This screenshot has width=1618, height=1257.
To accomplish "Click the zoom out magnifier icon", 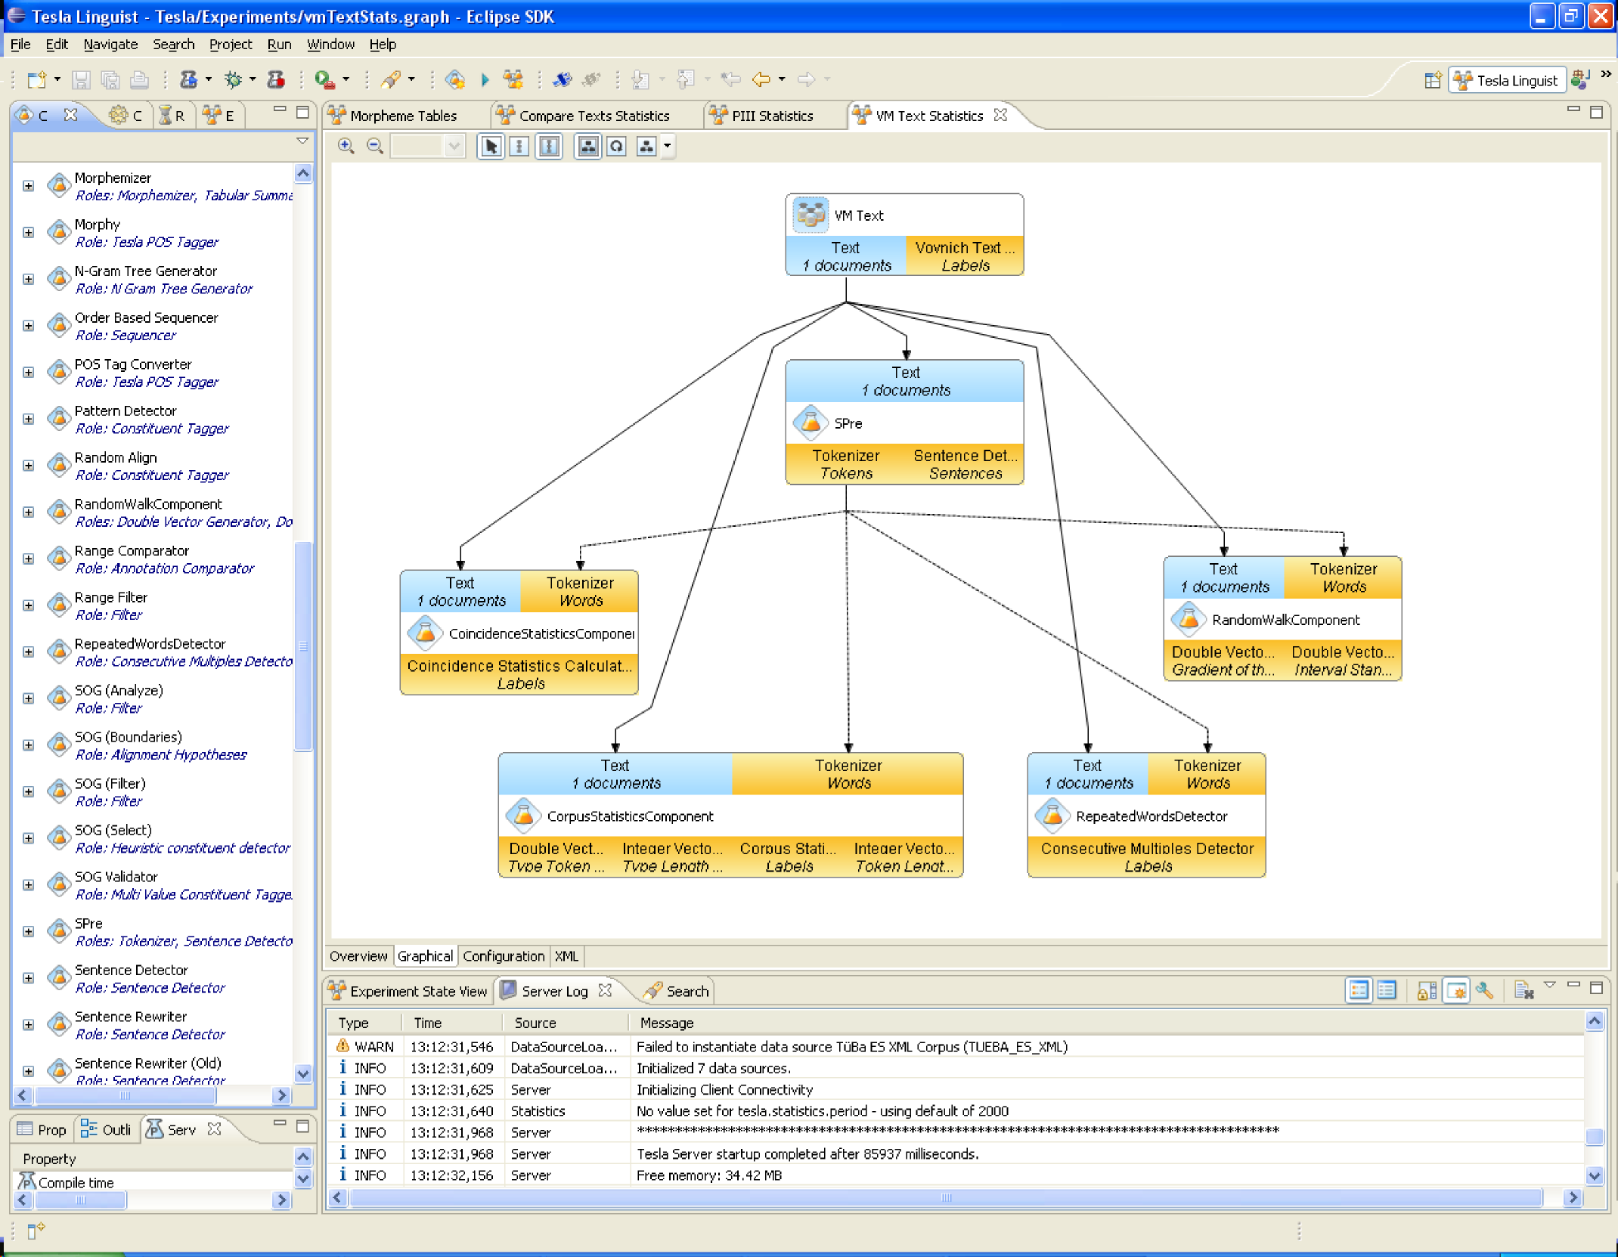I will click(x=374, y=146).
